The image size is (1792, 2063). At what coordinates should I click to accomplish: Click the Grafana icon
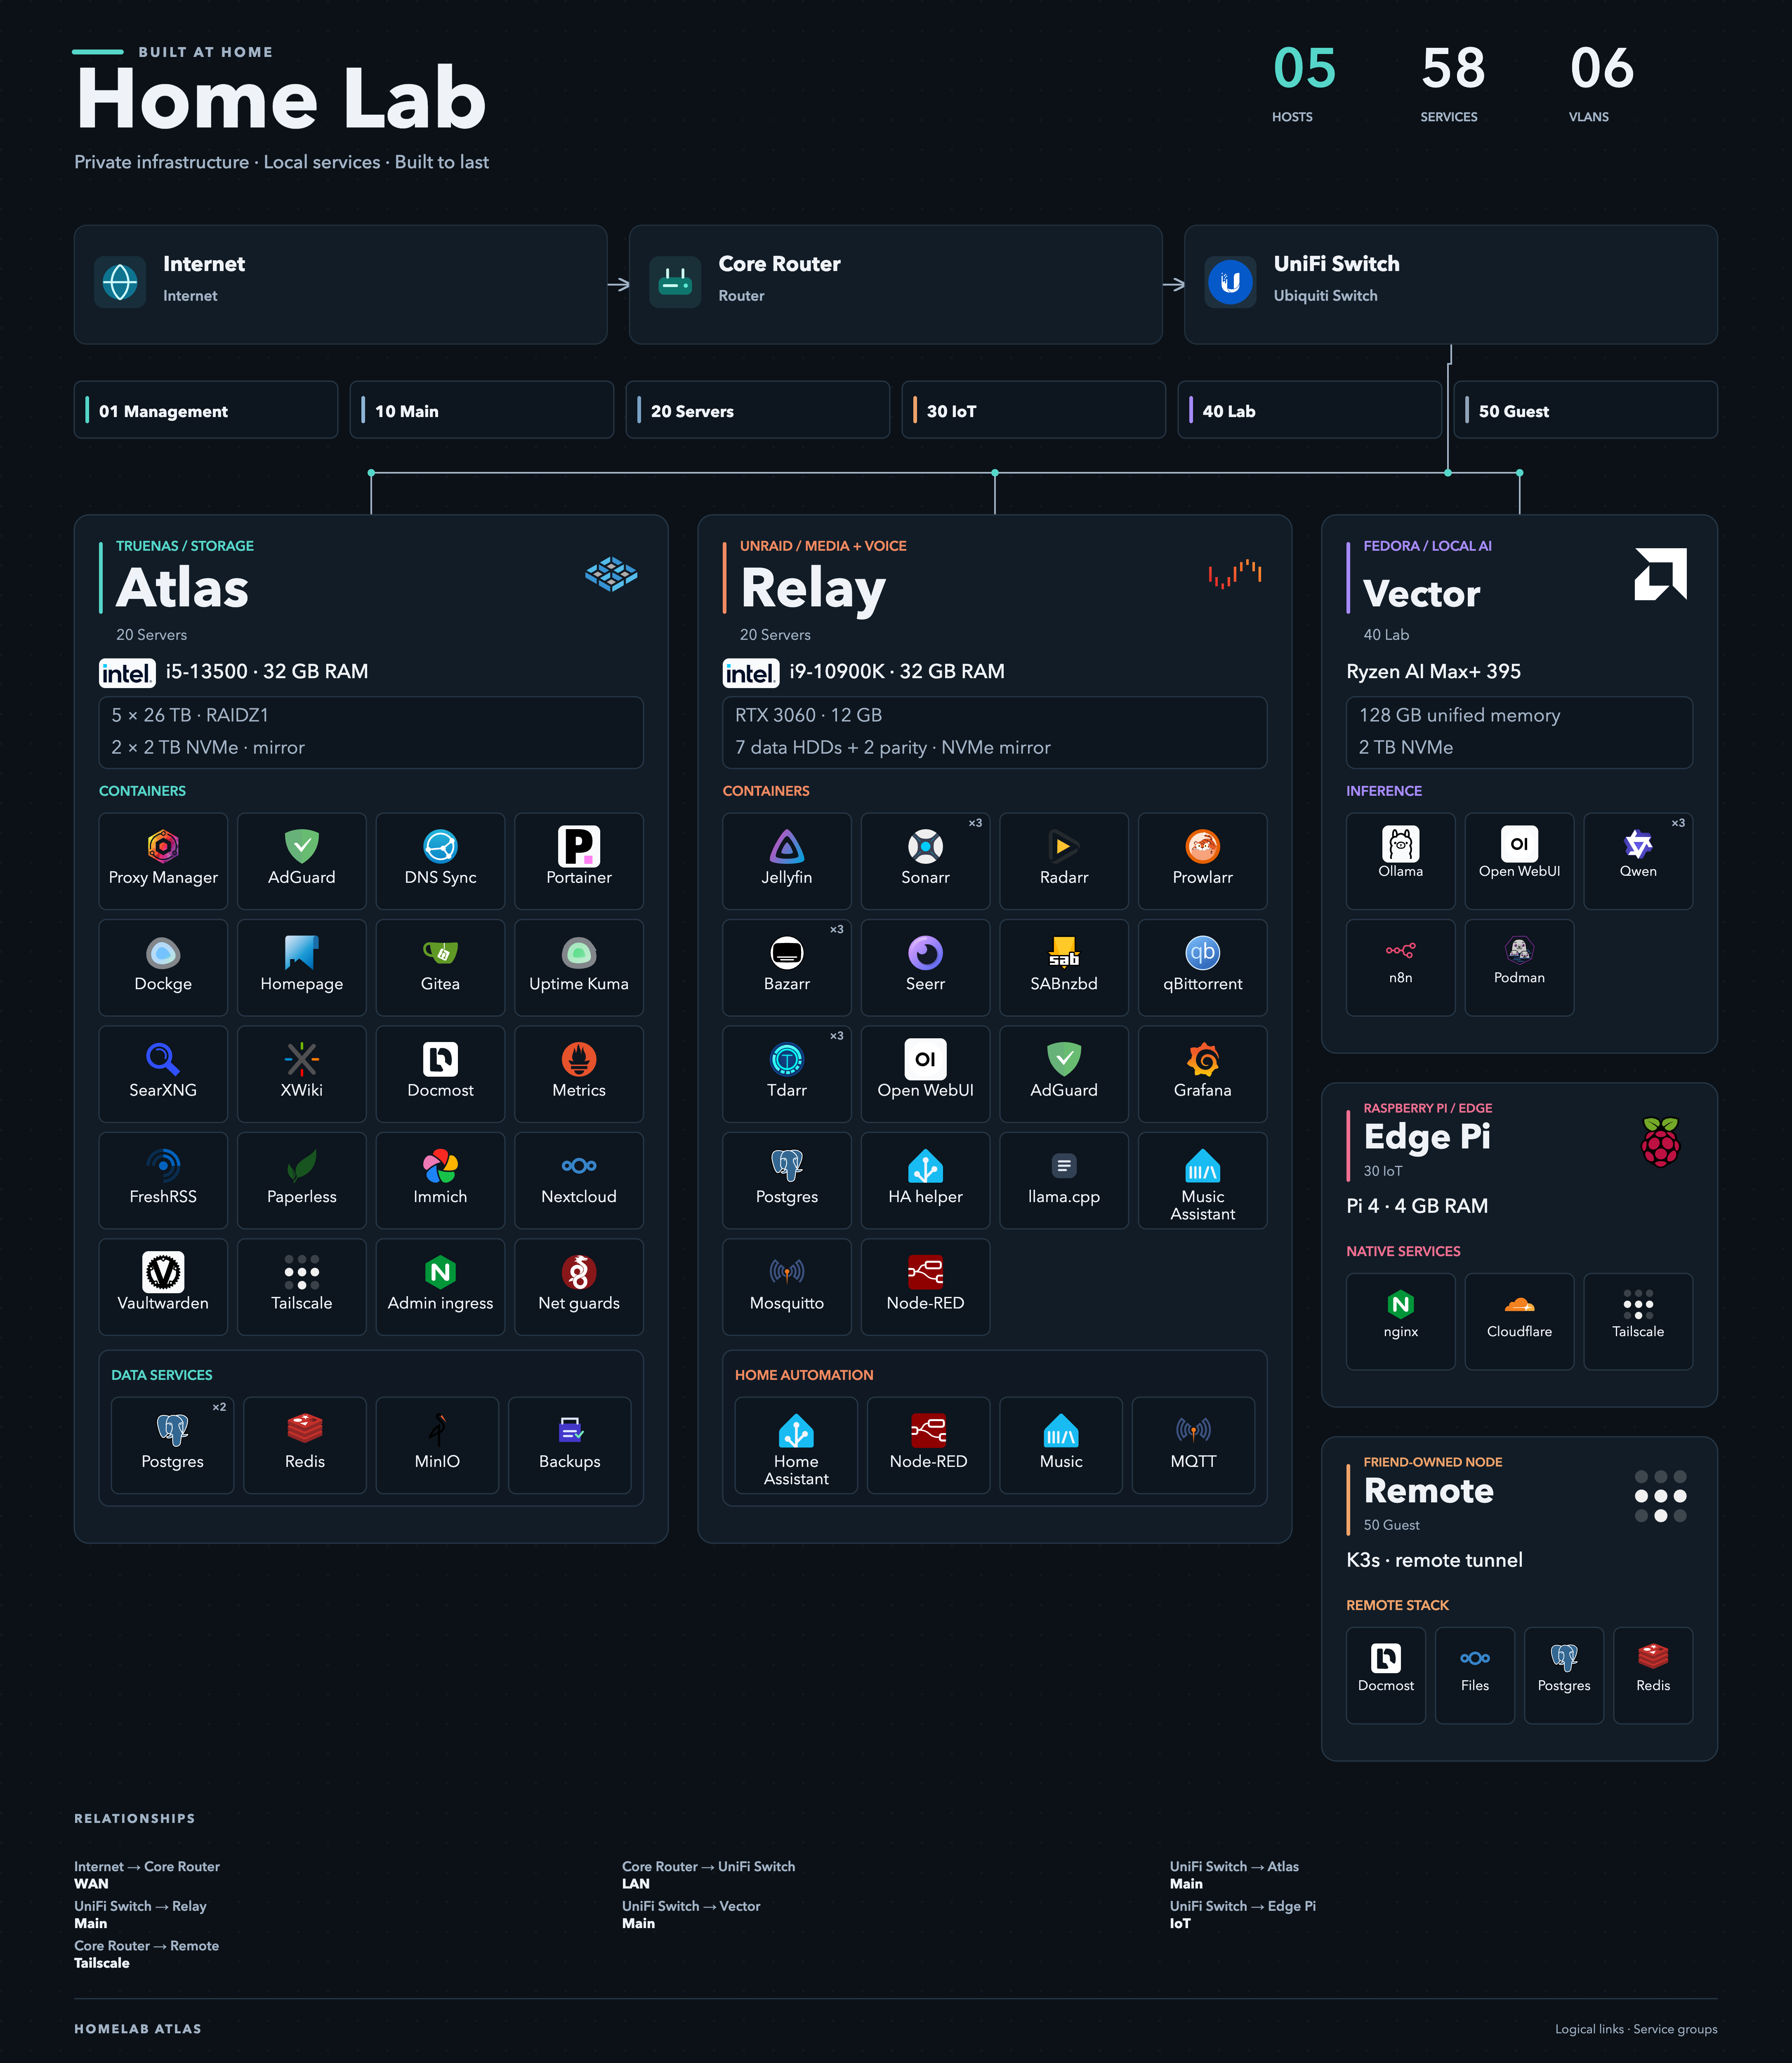pyautogui.click(x=1202, y=1059)
